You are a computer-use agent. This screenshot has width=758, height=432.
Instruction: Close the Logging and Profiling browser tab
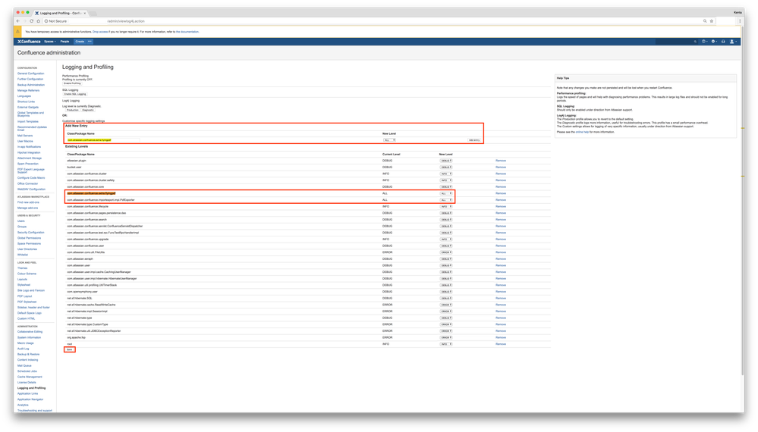pyautogui.click(x=85, y=13)
